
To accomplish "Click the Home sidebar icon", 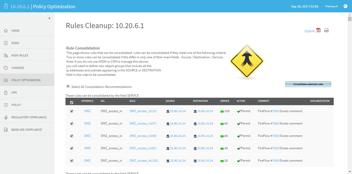I will [6, 31].
